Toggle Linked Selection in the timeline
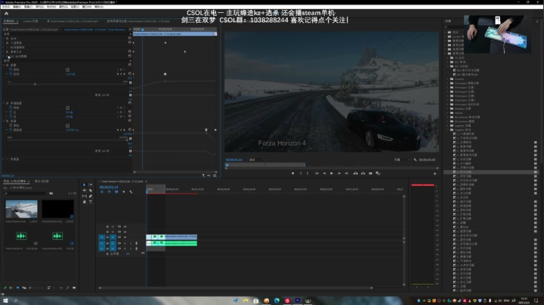The width and height of the screenshot is (544, 305). 116,192
